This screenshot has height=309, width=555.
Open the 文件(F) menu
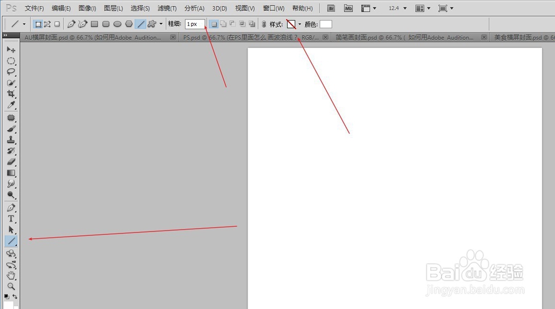coord(34,8)
